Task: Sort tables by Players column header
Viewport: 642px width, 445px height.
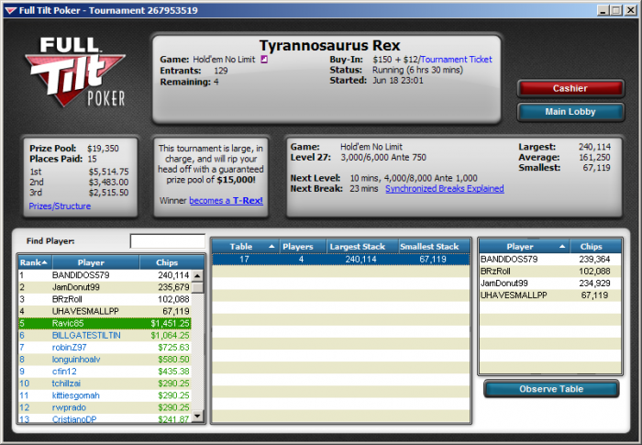Action: tap(303, 247)
